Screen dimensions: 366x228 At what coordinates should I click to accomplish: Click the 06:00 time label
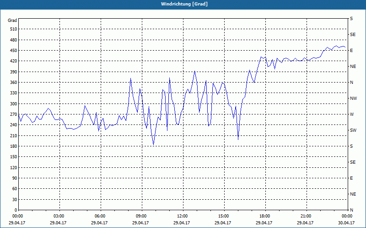99,216
